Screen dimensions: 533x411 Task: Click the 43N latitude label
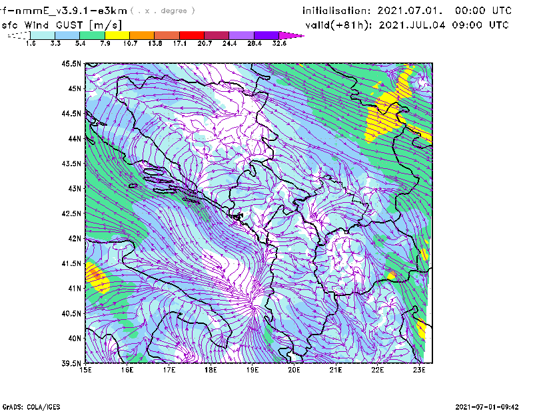tap(75, 188)
